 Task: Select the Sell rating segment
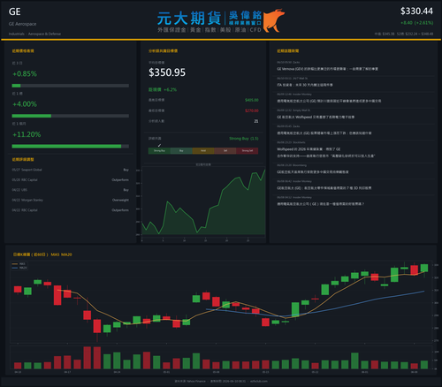point(225,151)
